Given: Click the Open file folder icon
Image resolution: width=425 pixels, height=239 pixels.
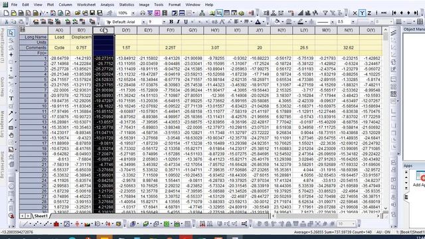Looking at the screenshot, I should pyautogui.click(x=78, y=13).
